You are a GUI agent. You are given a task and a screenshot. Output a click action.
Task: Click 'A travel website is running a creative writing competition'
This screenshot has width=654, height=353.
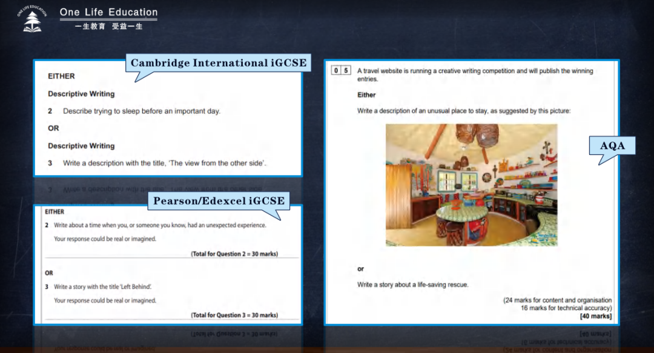tap(475, 74)
